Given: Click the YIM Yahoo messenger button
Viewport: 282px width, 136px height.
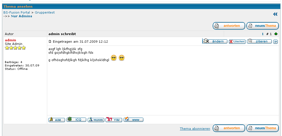Looking at the screenshot, I should (114, 120).
